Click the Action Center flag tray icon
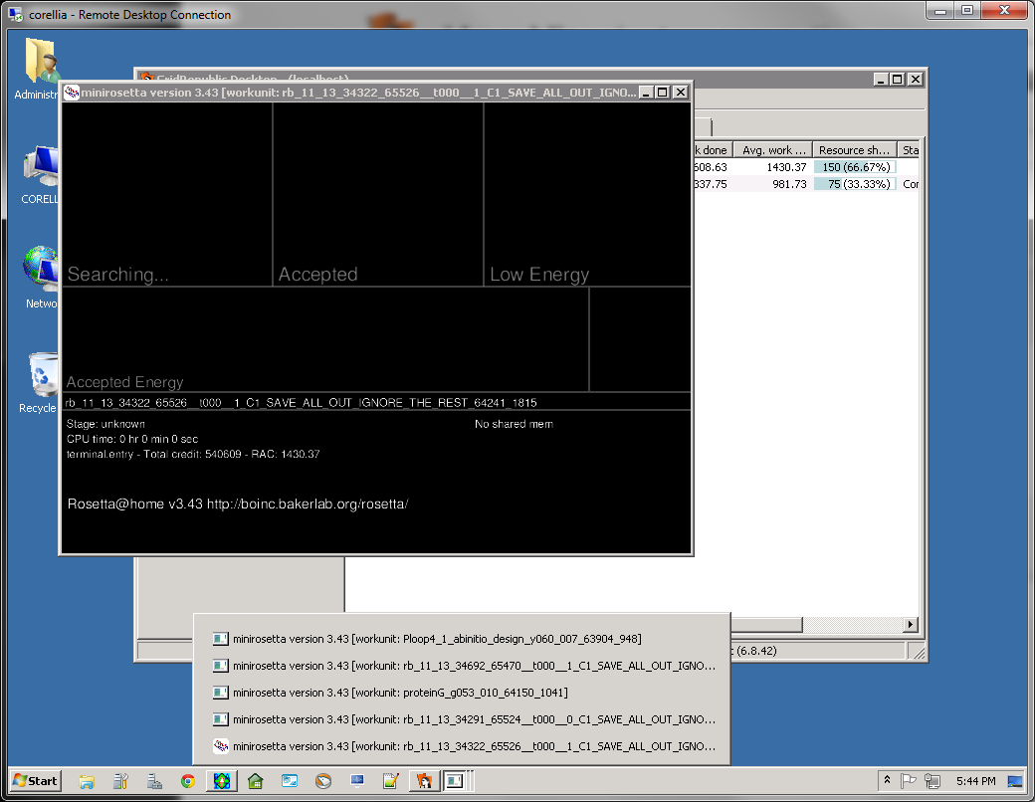The height and width of the screenshot is (802, 1035). point(909,781)
